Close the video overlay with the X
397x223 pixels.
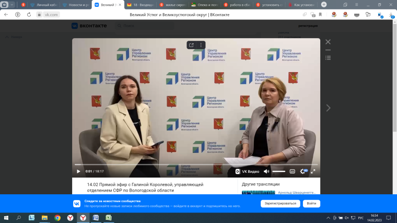coord(328,42)
